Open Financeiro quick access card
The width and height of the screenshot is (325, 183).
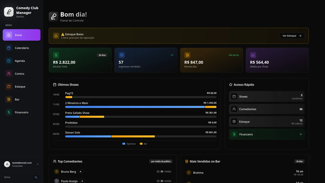tap(267, 134)
